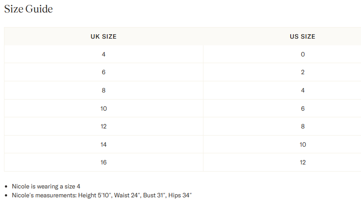Click UK size 6 cell
Image resolution: width=361 pixels, height=212 pixels.
[104, 72]
